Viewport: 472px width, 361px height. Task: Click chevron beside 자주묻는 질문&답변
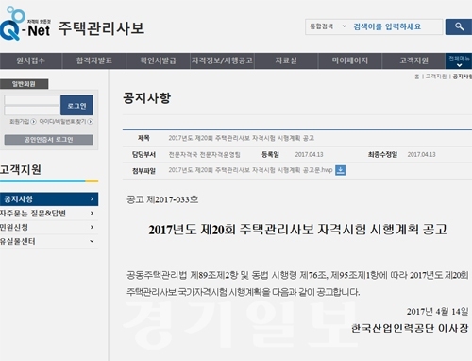point(92,214)
